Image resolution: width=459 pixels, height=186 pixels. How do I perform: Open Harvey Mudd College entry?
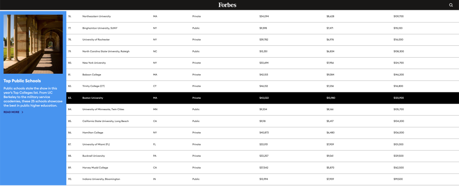tap(95, 168)
